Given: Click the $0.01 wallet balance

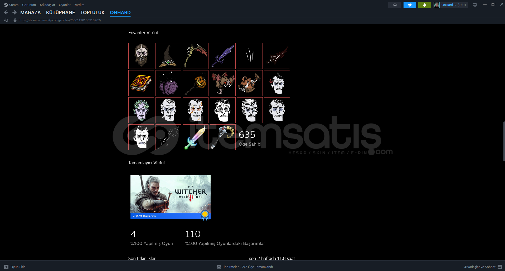Looking at the screenshot, I should (462, 5).
